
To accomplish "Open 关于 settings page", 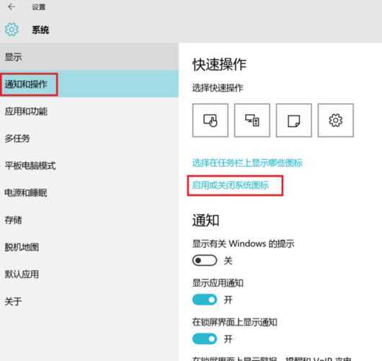I will coord(89,301).
